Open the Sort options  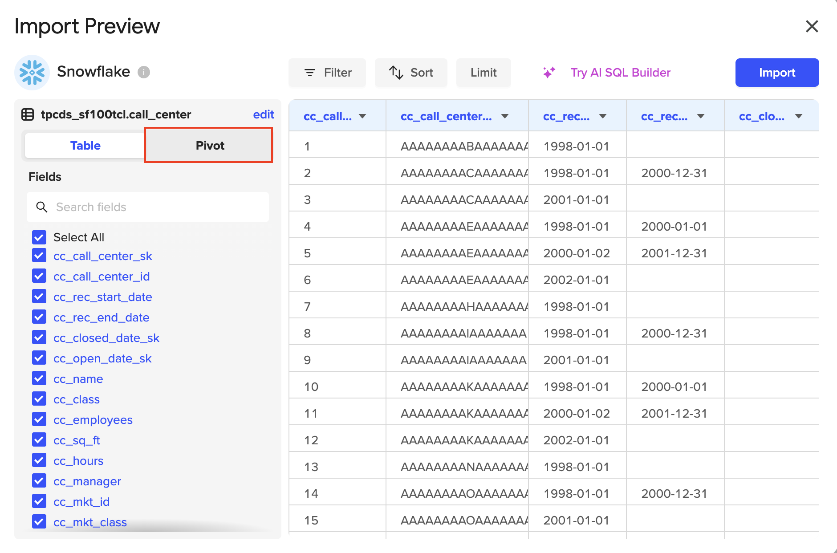point(411,73)
